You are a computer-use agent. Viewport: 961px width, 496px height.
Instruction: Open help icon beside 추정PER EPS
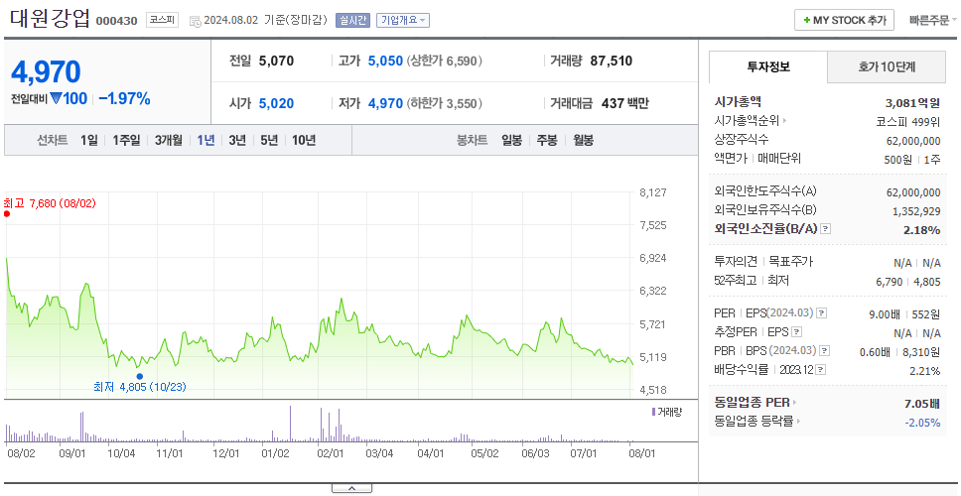[x=796, y=332]
